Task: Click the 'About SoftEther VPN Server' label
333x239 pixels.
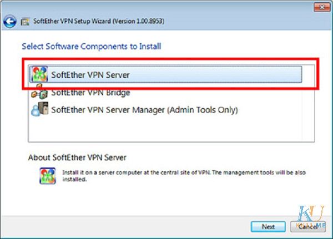Action: pos(77,157)
